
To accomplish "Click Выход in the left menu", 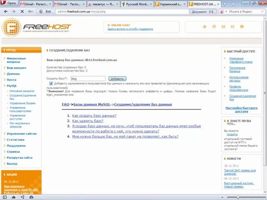I will click(x=12, y=164).
